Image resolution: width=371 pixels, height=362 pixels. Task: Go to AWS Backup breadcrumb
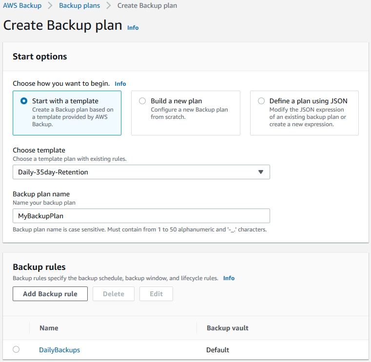[x=22, y=6]
